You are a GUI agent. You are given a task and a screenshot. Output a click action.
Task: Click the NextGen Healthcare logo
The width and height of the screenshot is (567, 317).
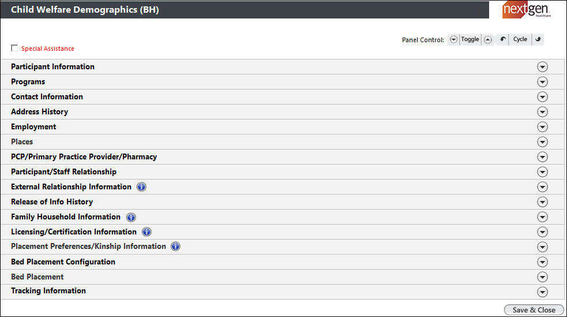click(525, 10)
